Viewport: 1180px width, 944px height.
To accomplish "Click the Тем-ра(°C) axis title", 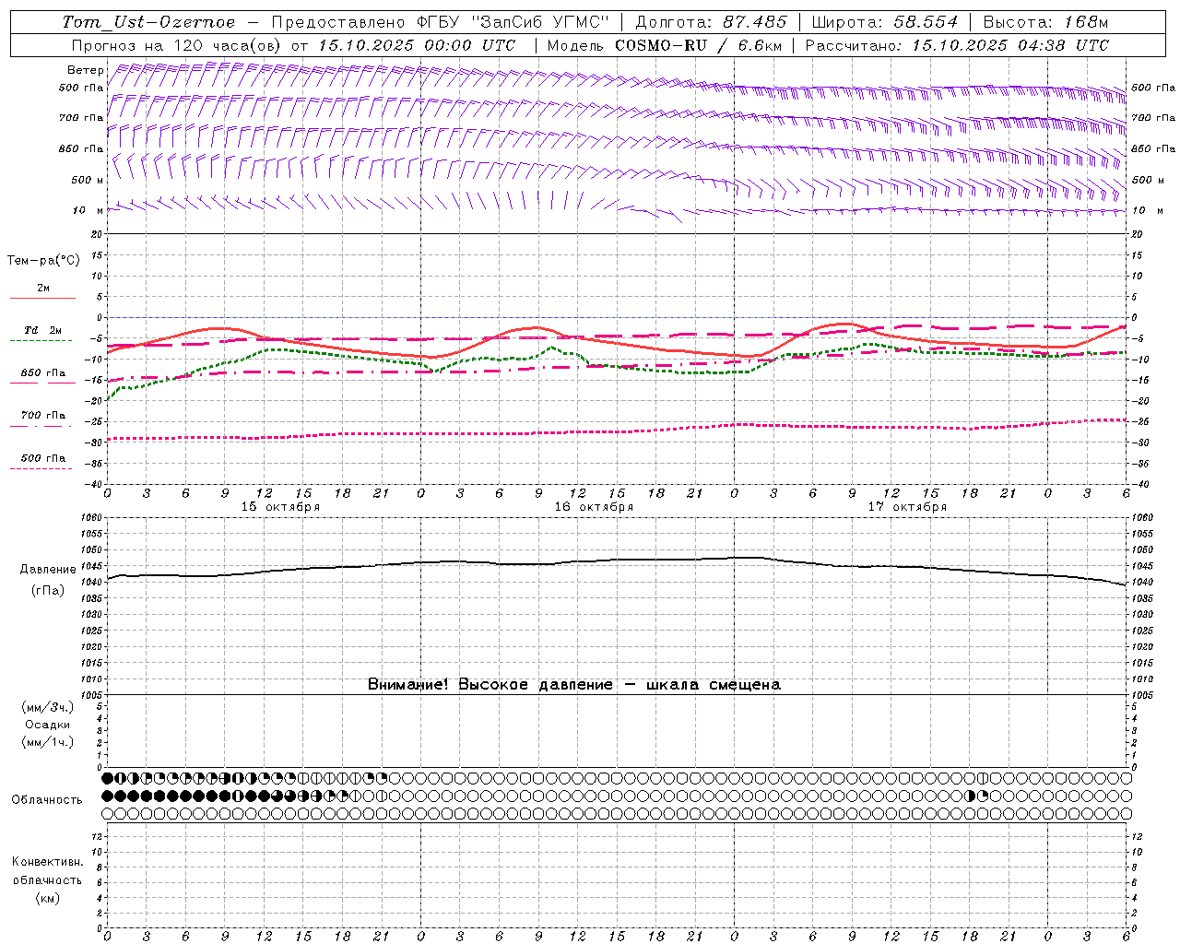I will point(43,261).
